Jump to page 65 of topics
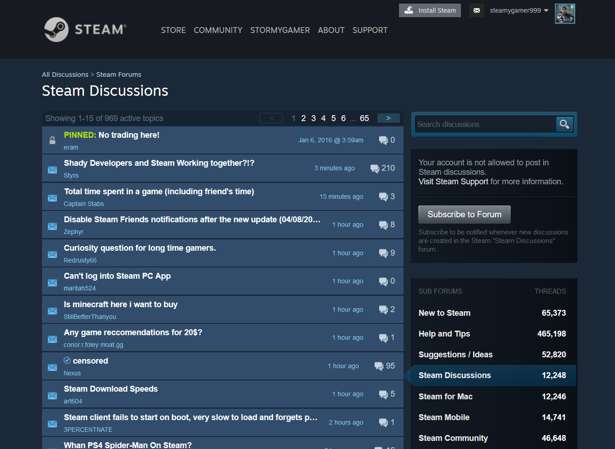This screenshot has width=615, height=449. [364, 118]
